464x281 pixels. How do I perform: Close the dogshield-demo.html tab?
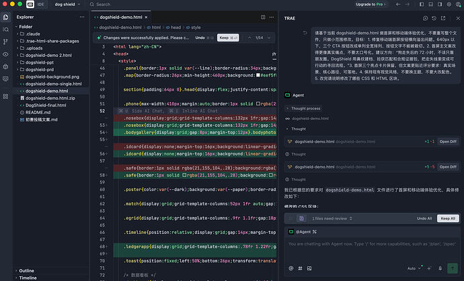click(x=146, y=17)
